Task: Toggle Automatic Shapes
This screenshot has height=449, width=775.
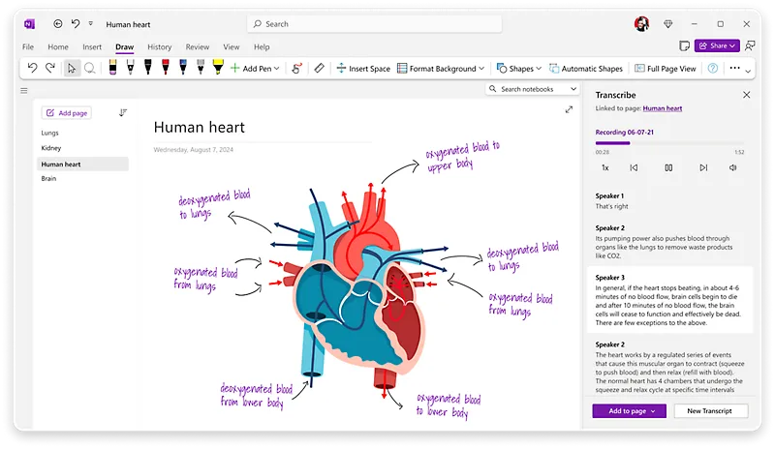Action: pos(586,69)
